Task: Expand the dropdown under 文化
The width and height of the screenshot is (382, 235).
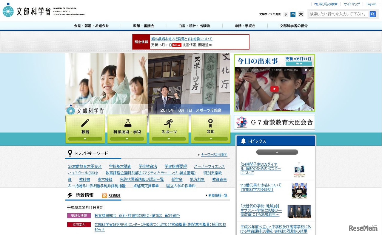Action: pos(211,139)
